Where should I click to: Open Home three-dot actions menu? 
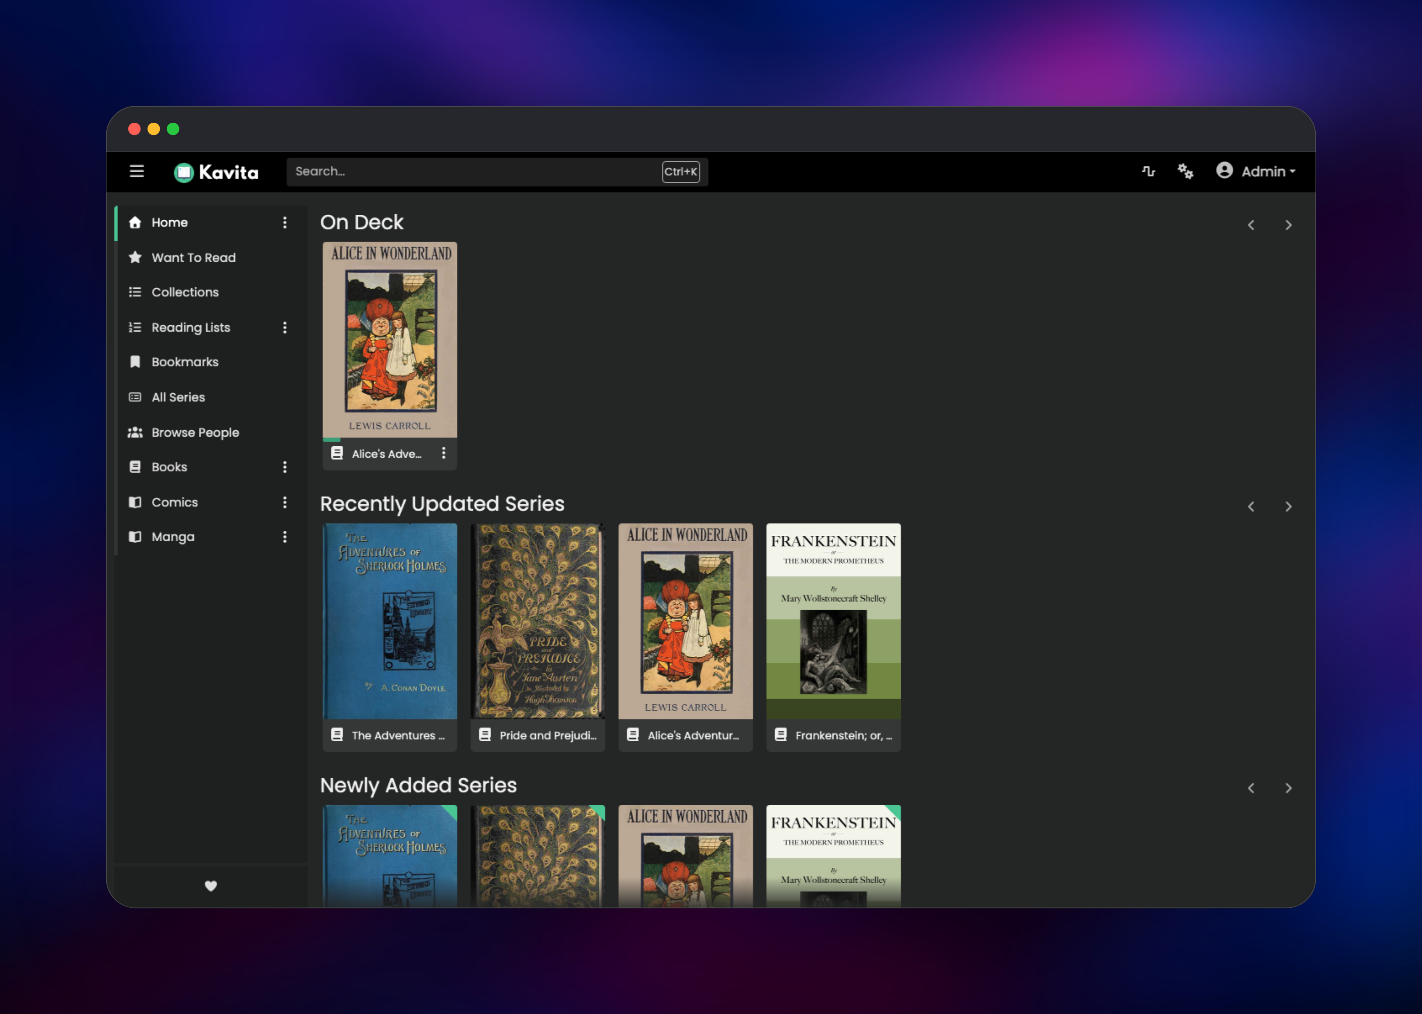pyautogui.click(x=284, y=222)
